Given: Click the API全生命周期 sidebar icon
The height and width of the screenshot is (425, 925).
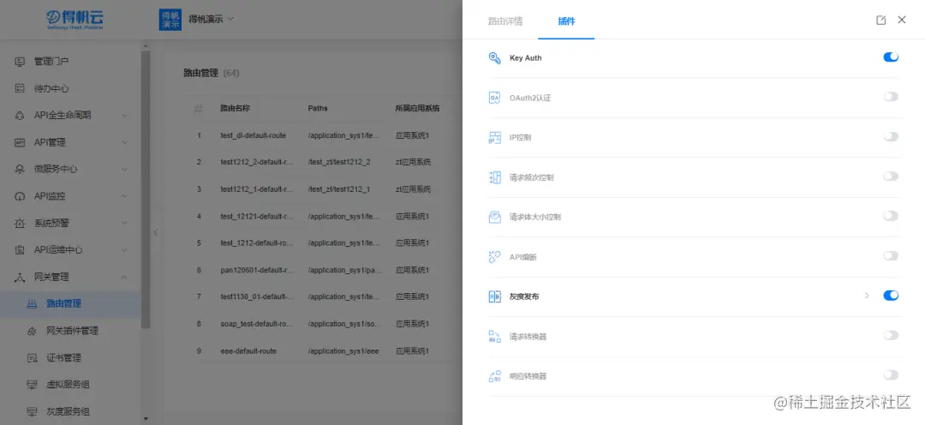Looking at the screenshot, I should 20,115.
